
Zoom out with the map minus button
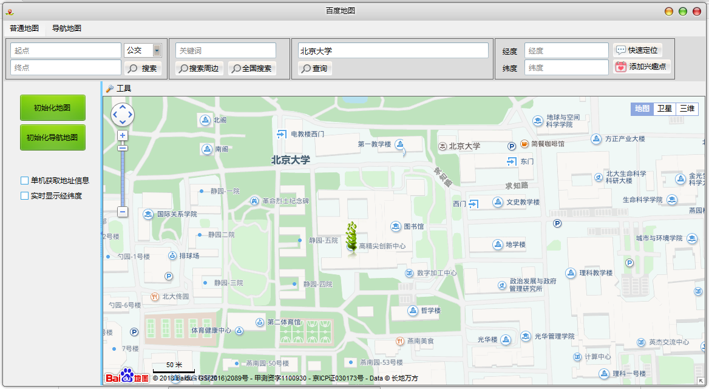tap(123, 211)
